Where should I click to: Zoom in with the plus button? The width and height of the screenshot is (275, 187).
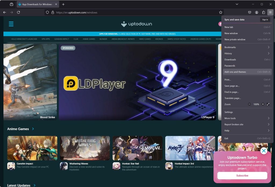point(263,104)
